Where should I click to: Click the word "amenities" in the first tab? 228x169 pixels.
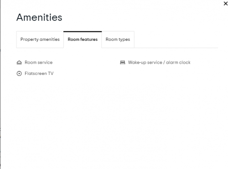[x=50, y=40]
